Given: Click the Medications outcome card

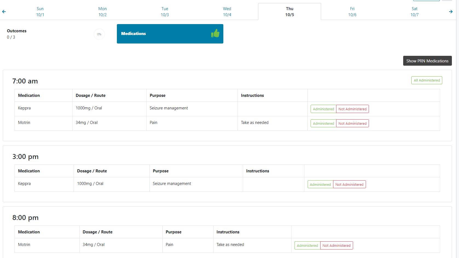Looking at the screenshot, I should (164, 34).
